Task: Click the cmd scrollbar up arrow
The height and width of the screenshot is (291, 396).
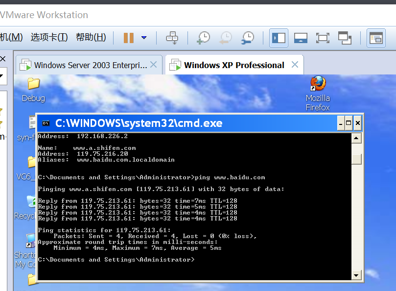Action: tap(356, 138)
